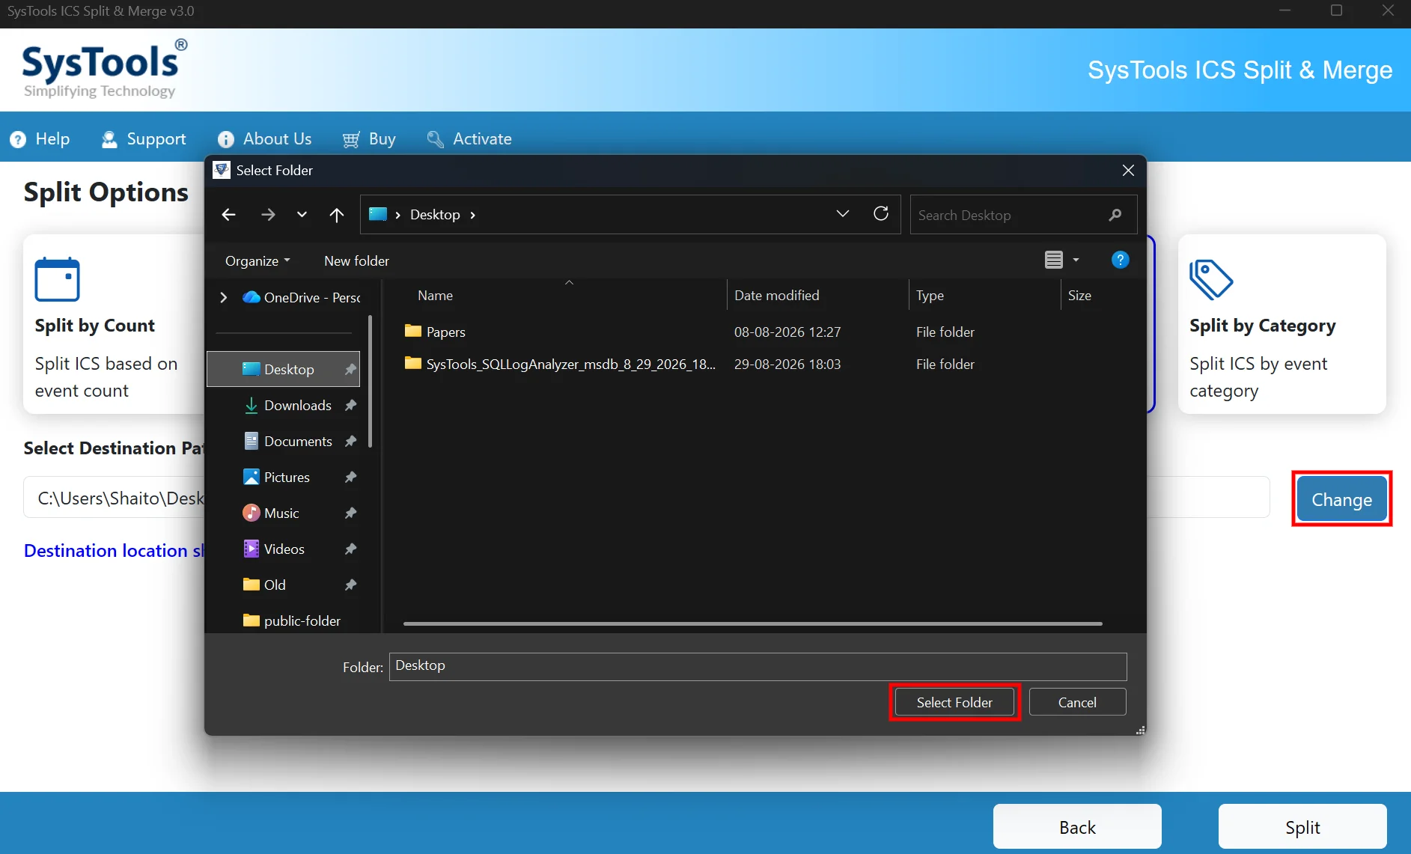Viewport: 1411px width, 854px height.
Task: Click the pin icon next to Videos
Action: [350, 549]
